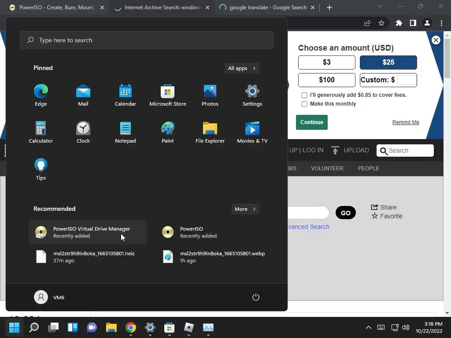This screenshot has height=338, width=451.
Task: Open the VM6 user account menu
Action: (49, 297)
